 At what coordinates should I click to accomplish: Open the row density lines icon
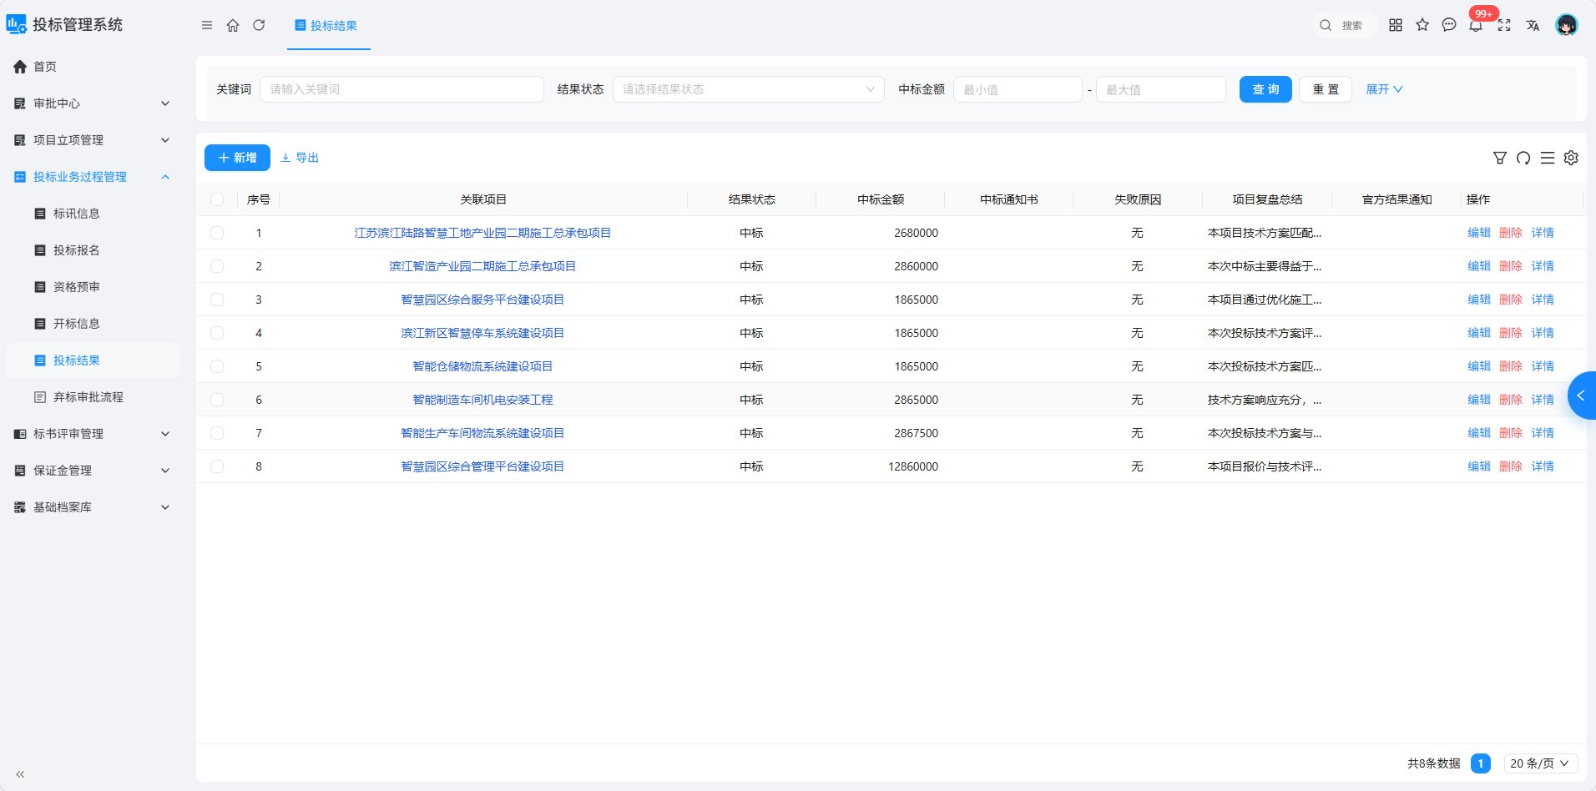tap(1548, 158)
